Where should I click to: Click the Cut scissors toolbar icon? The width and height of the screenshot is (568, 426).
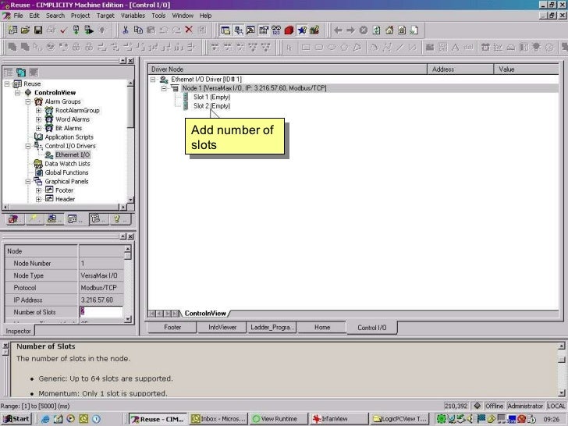tap(125, 30)
